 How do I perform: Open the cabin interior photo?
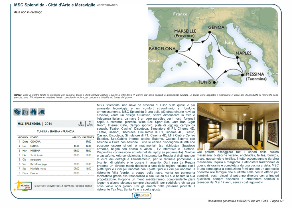pos(238,127)
